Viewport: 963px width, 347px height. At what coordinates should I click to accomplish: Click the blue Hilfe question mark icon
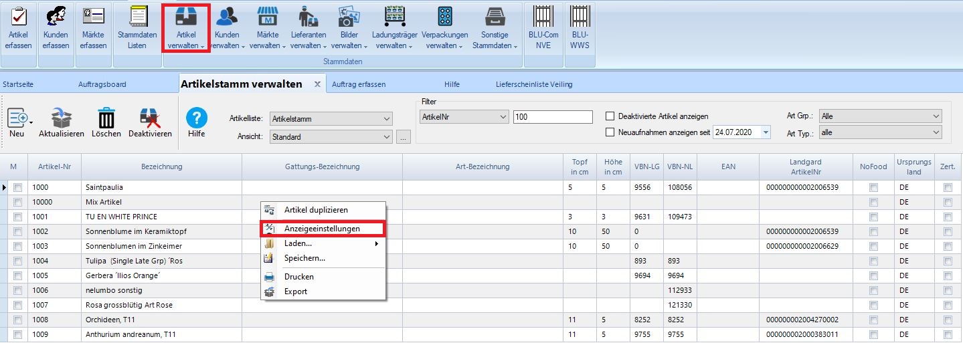(x=196, y=118)
